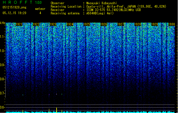Viewport: 178px width, 113px height.
Task: Click the tallest yellow spike in the level graph
Action: [x=57, y=110]
